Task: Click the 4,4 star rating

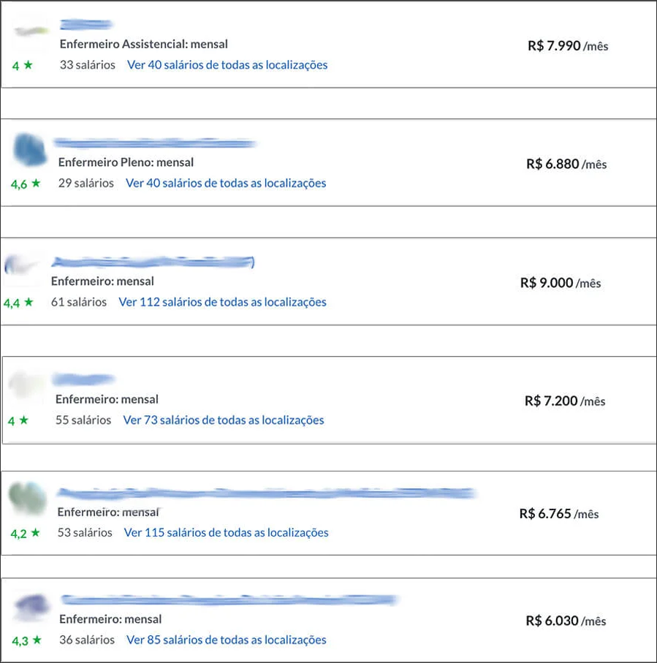Action: pos(18,303)
